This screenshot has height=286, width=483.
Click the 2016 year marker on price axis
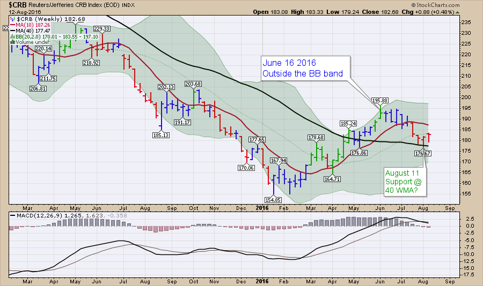coord(262,208)
